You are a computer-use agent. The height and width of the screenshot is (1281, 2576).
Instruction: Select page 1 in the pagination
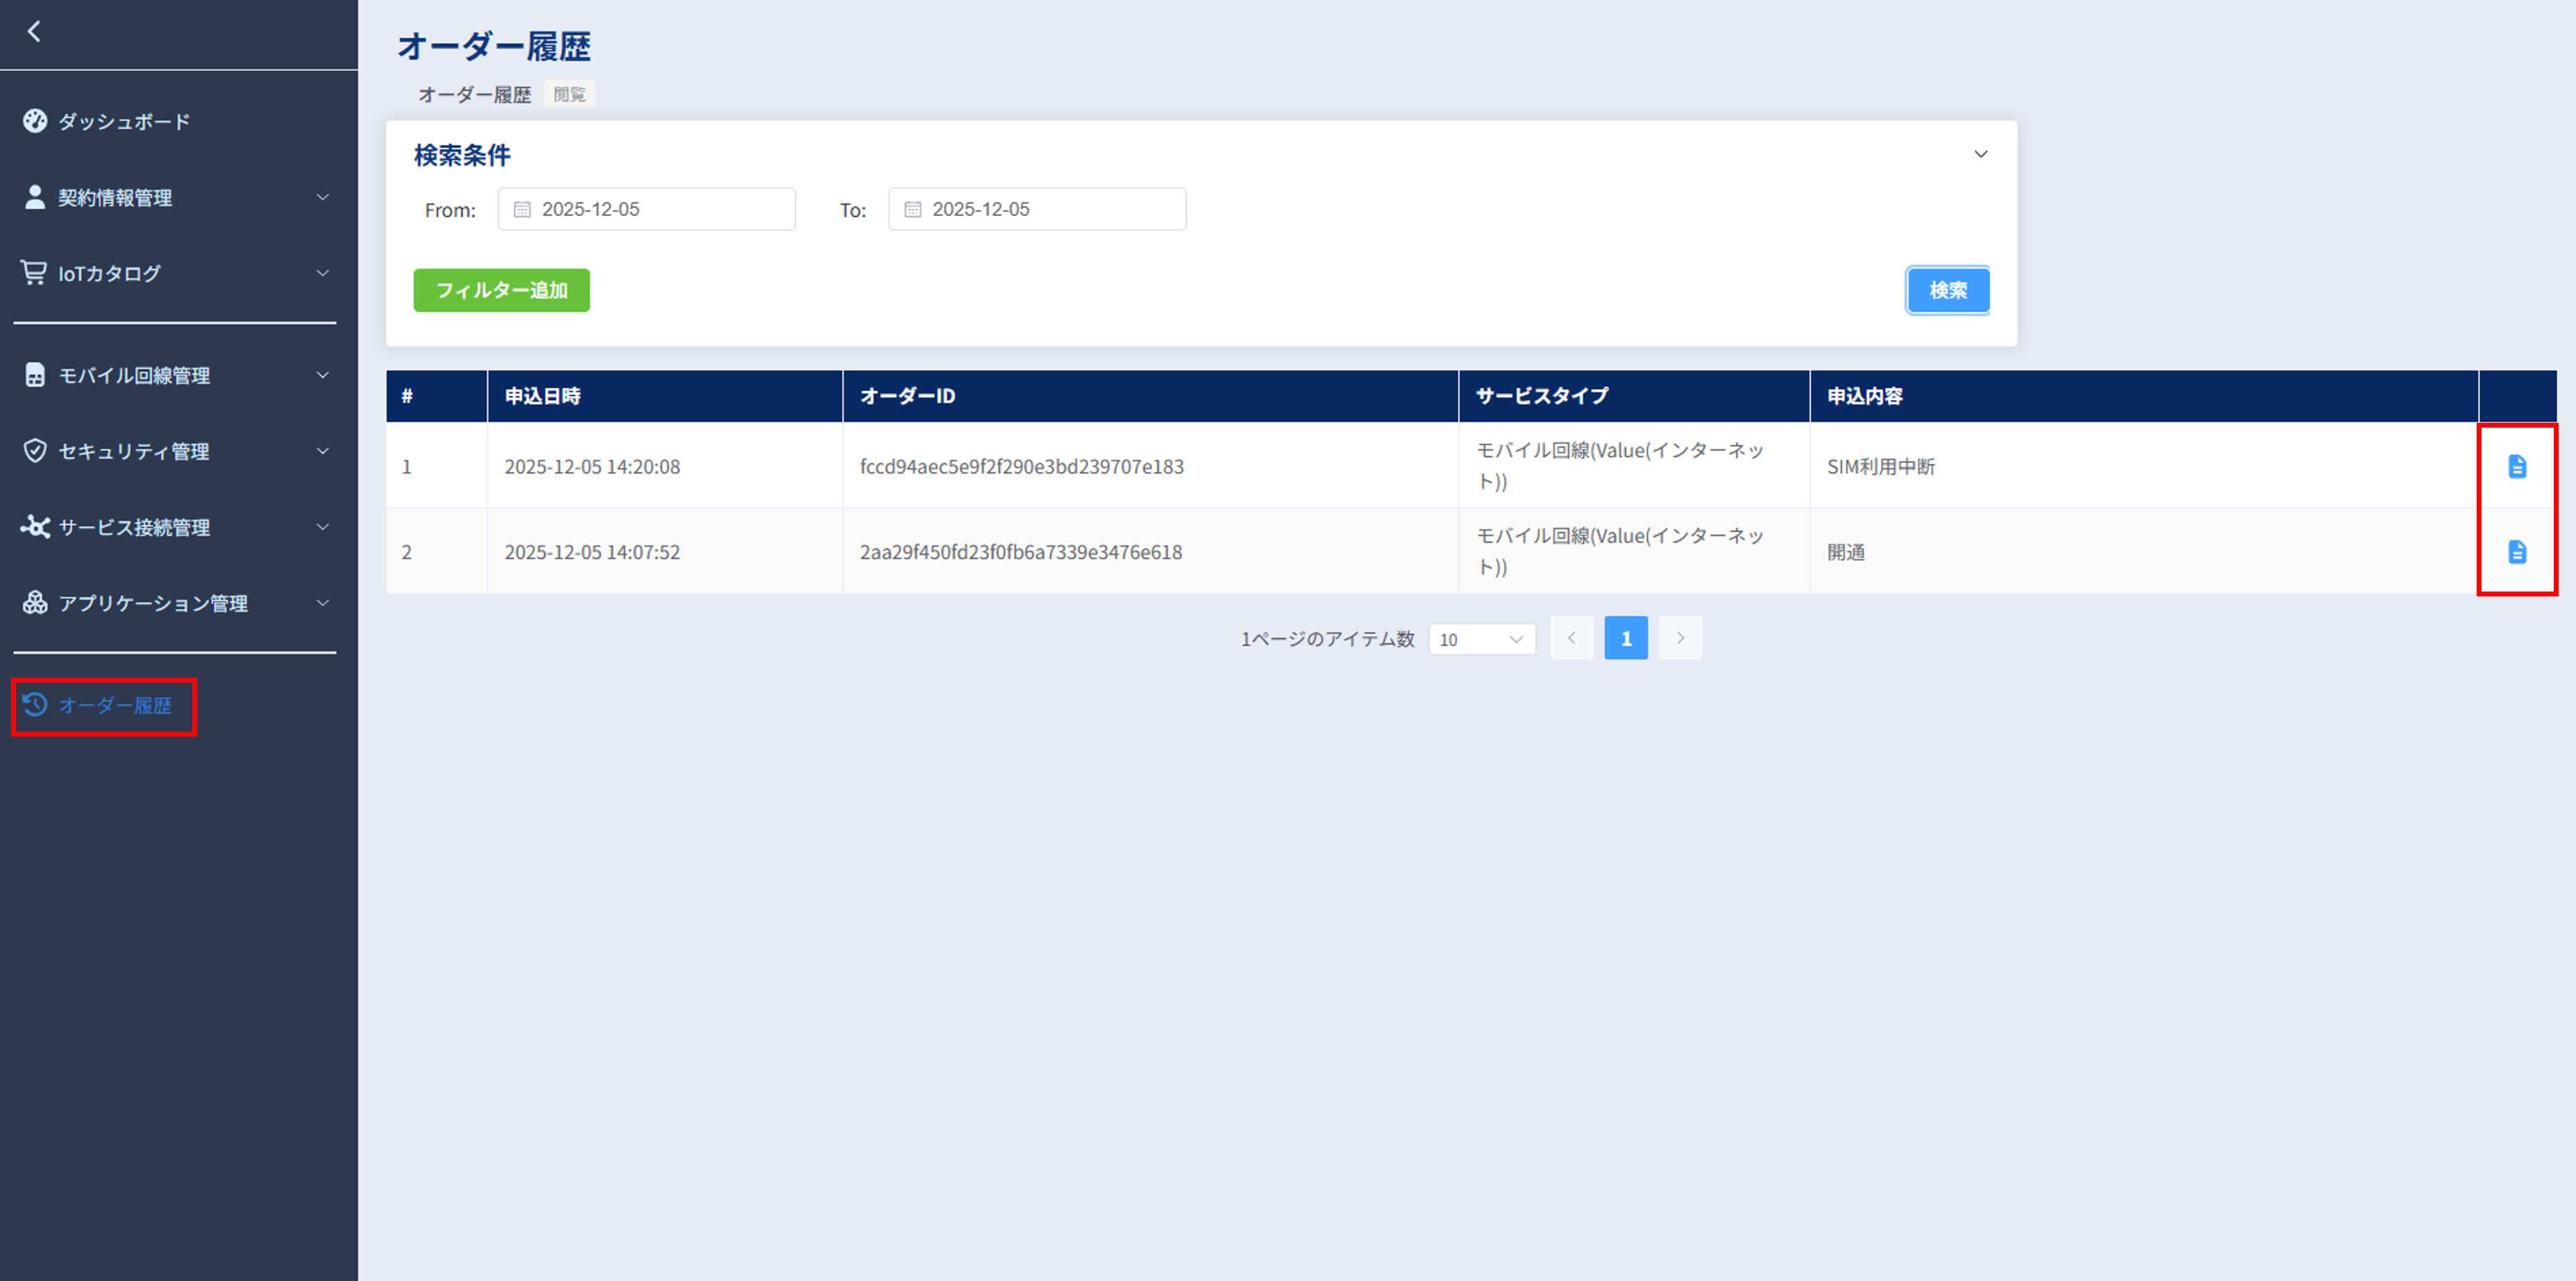coord(1625,638)
